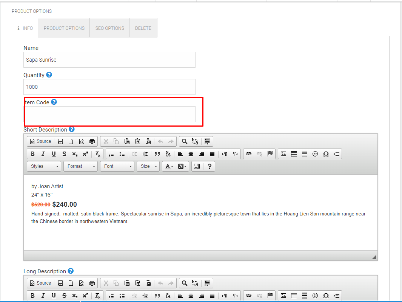Open the Find tool in the editor
Screen dimensions: 402x302
tap(184, 141)
